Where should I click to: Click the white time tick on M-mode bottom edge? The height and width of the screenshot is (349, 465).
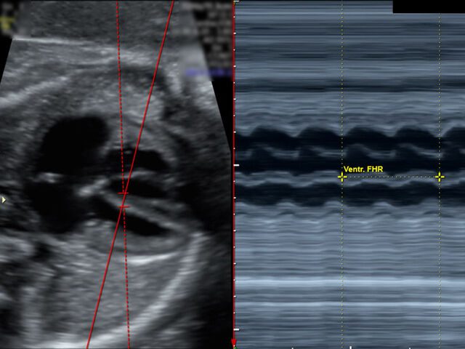[350, 347]
